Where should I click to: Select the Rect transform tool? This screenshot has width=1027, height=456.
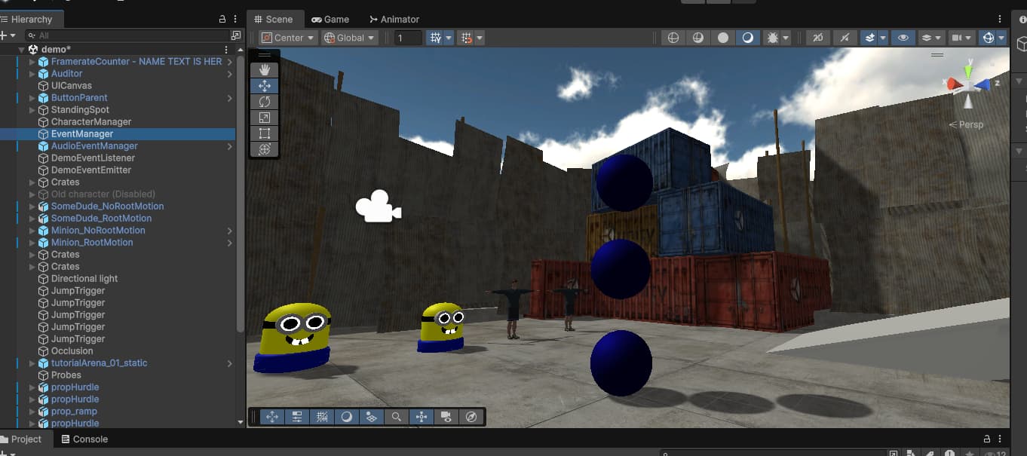click(264, 133)
